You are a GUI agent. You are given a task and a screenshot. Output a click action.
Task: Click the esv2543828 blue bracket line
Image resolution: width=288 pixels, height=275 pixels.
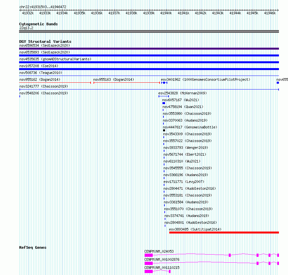pyautogui.click(x=164, y=96)
